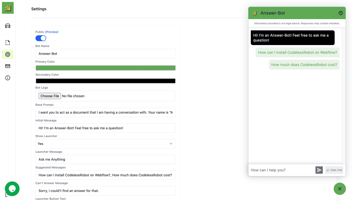Click the suggested question about Webflow installation
Screen dimensions: 352x201
297,52
